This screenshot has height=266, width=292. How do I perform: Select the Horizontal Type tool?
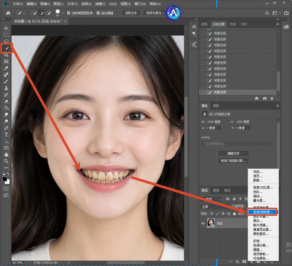pos(6,135)
